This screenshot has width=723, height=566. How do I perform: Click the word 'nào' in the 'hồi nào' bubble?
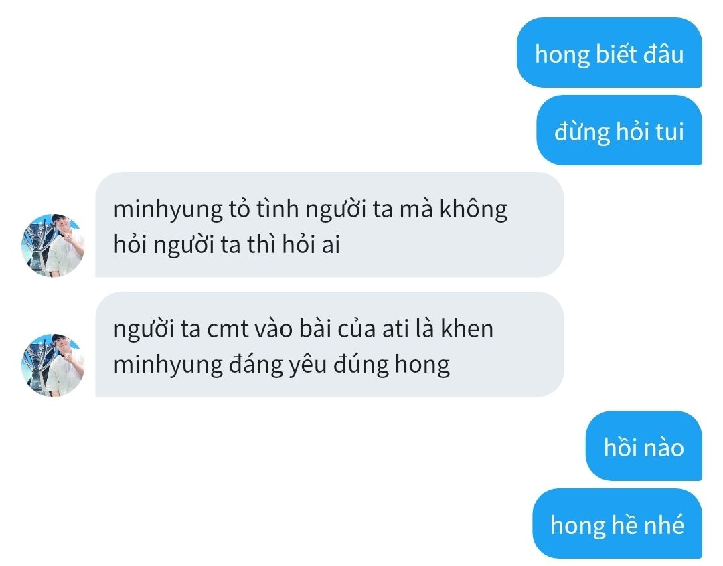point(664,447)
